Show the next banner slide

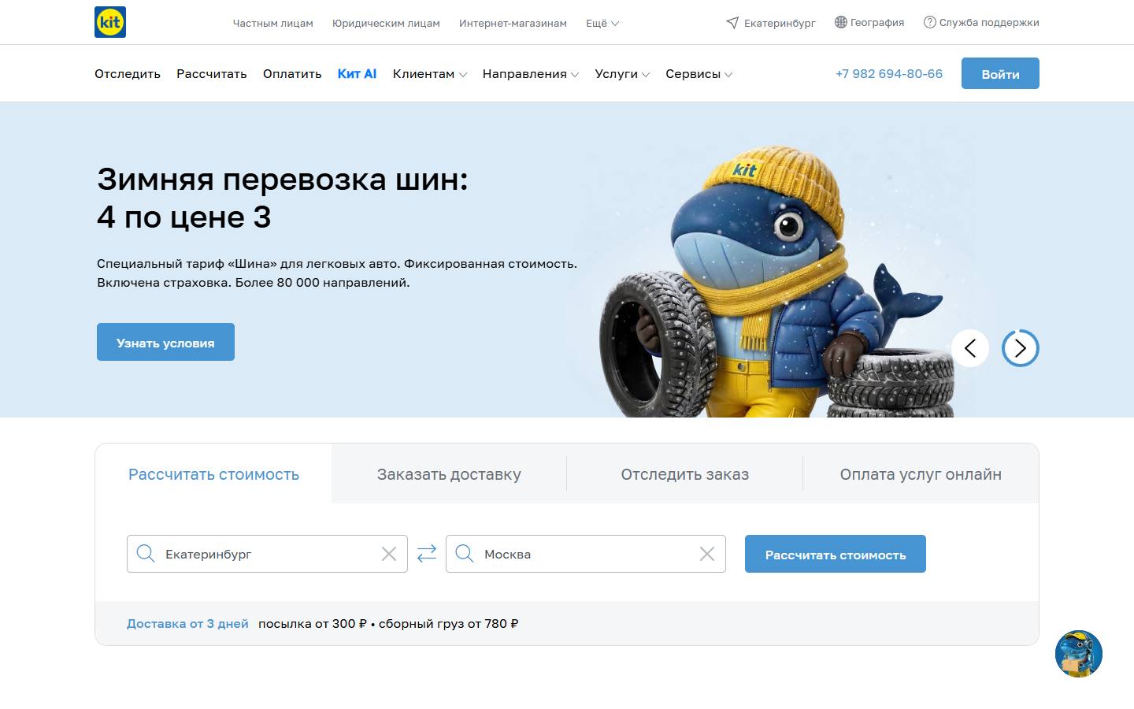[1021, 348]
